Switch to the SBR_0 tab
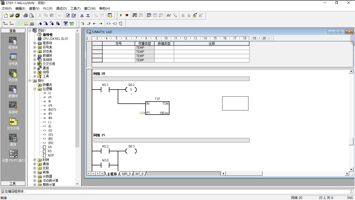 tap(126, 174)
